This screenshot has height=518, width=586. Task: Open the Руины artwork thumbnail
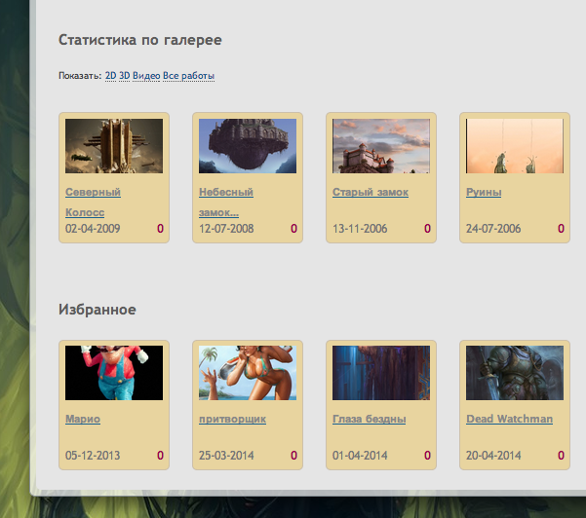515,146
